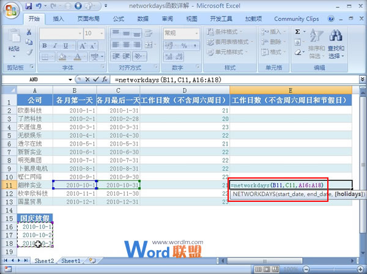Click 格式 cells button
This screenshot has height=274, width=367.
(x=273, y=52)
